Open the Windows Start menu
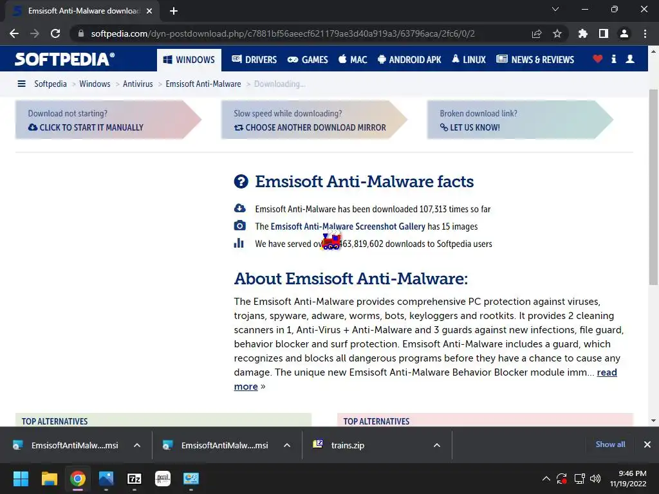 [21, 479]
